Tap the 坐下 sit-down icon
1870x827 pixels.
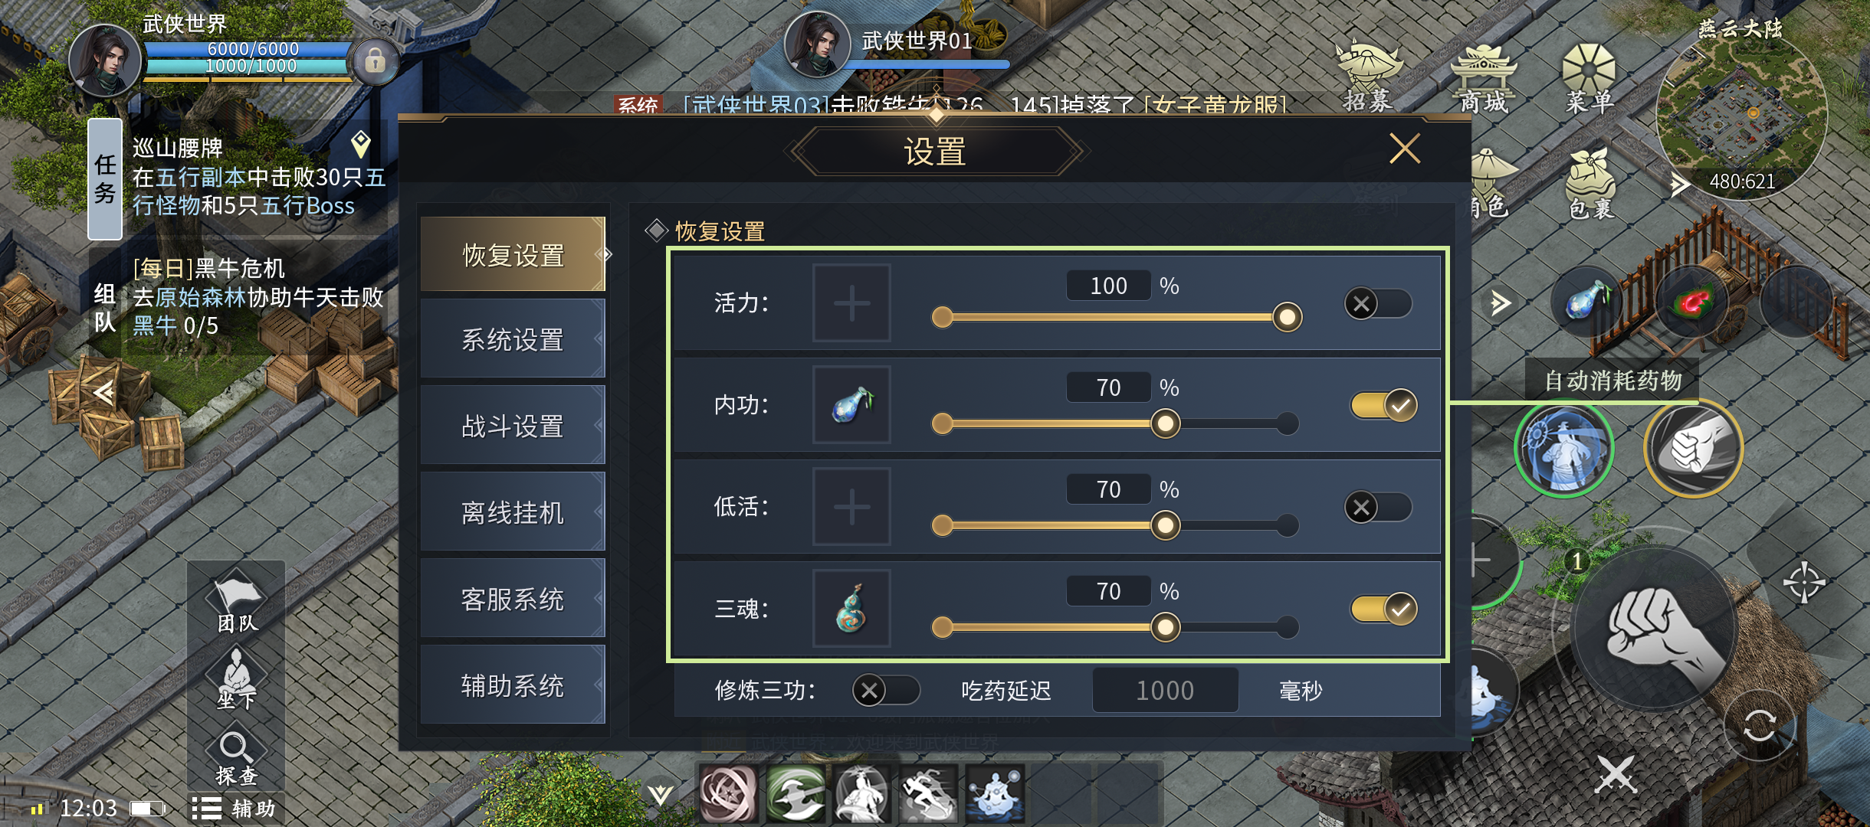click(x=236, y=678)
